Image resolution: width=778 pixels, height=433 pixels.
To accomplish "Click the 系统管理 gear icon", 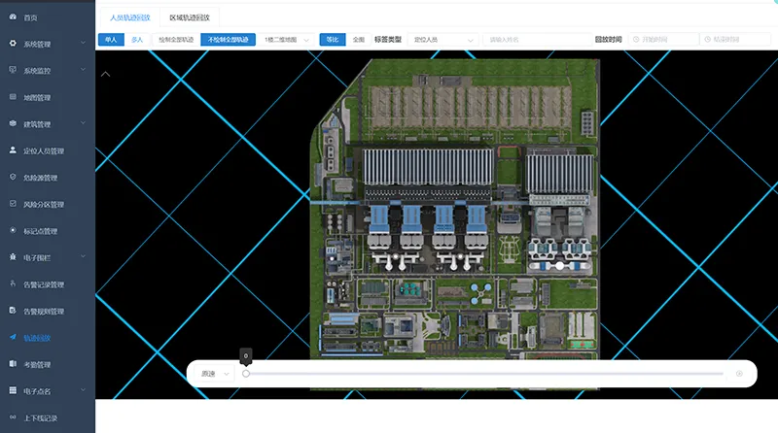I will pos(13,44).
